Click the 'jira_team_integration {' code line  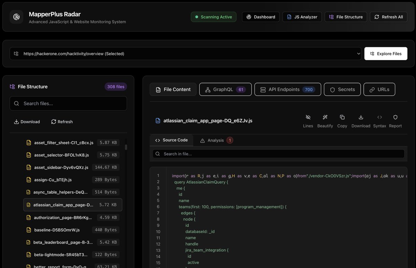coord(207,250)
